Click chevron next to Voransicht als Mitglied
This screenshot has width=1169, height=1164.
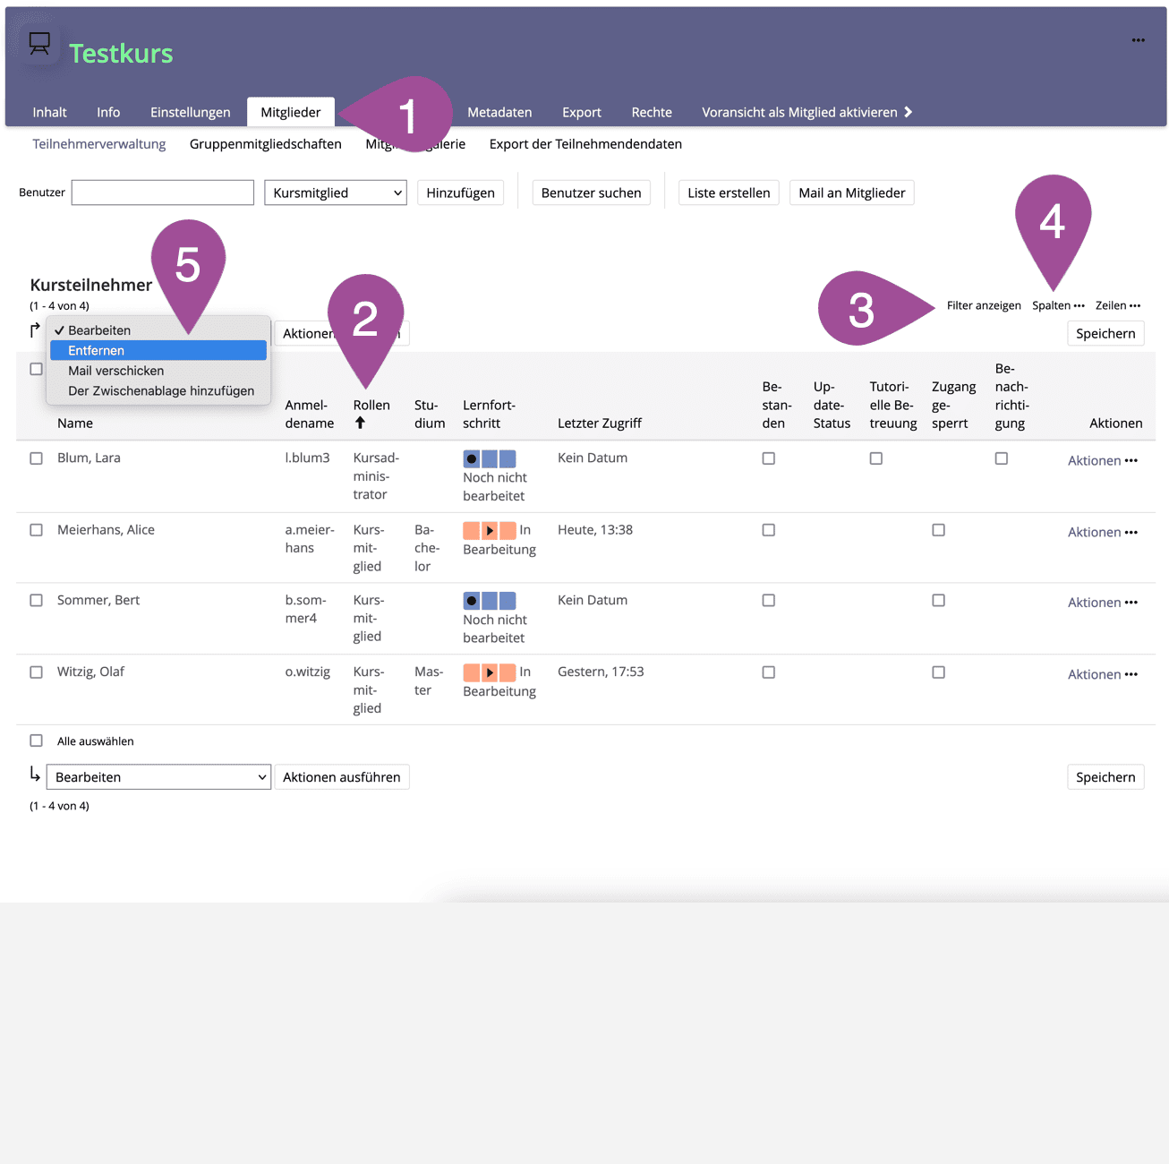(x=908, y=112)
